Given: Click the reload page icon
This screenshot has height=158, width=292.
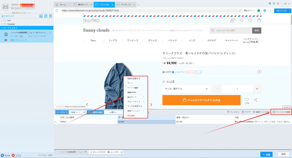Looking at the screenshot, I should coord(57,11).
